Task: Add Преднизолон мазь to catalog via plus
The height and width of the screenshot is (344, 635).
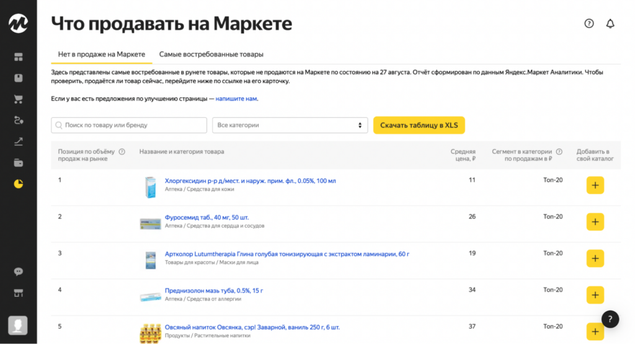Action: [x=595, y=294]
